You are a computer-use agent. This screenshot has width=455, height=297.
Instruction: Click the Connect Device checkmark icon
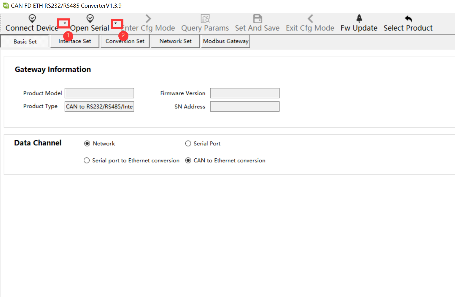pyautogui.click(x=32, y=18)
